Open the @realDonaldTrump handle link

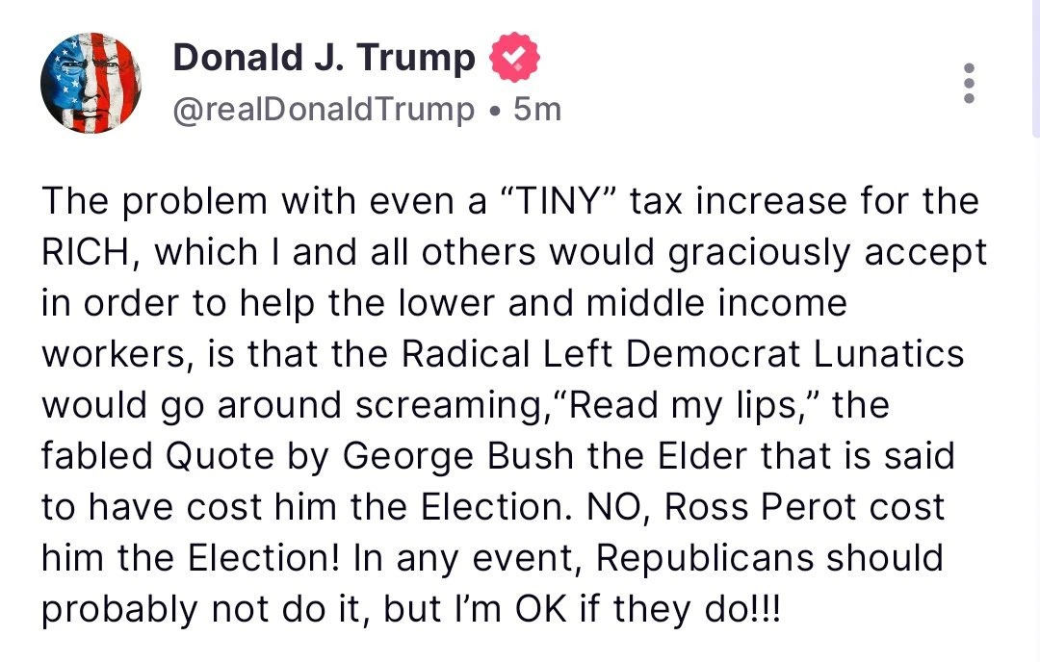[324, 109]
